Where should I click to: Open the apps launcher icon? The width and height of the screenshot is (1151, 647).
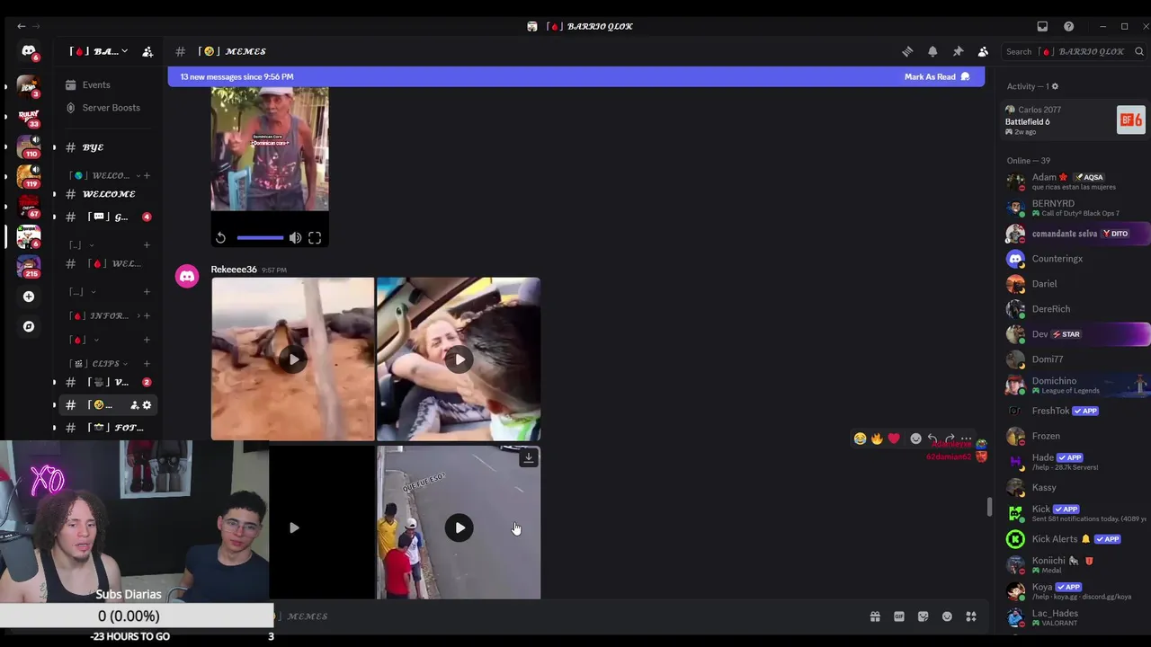(x=971, y=616)
